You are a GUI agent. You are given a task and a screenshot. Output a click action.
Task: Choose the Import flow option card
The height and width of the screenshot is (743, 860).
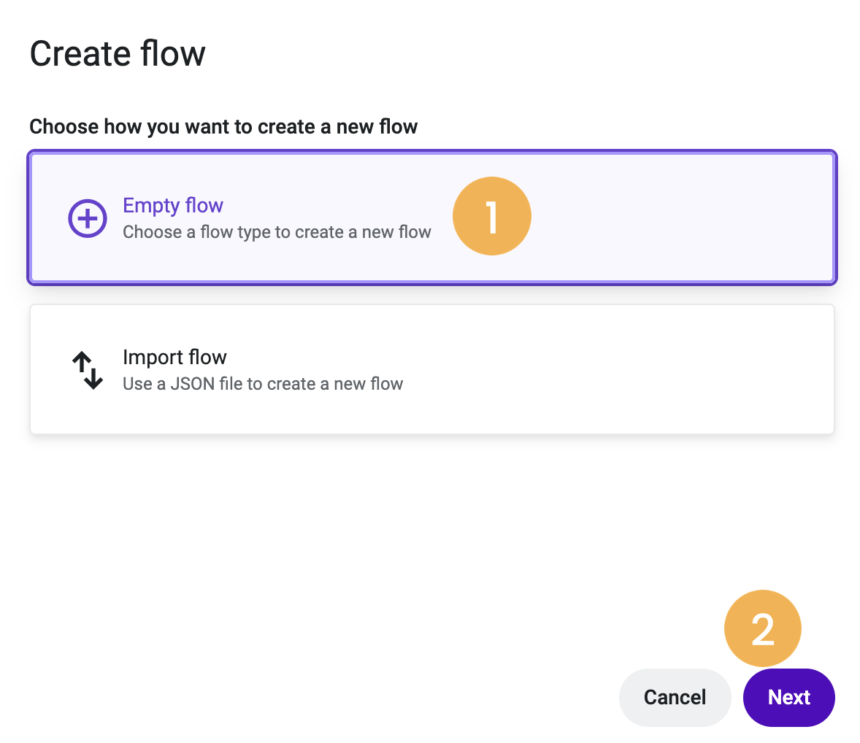432,369
